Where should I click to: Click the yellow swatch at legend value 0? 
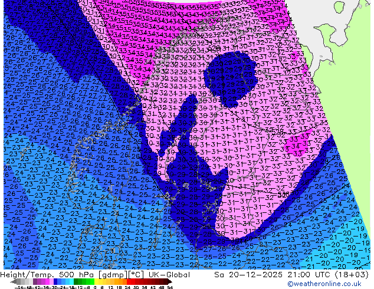pos(96,281)
